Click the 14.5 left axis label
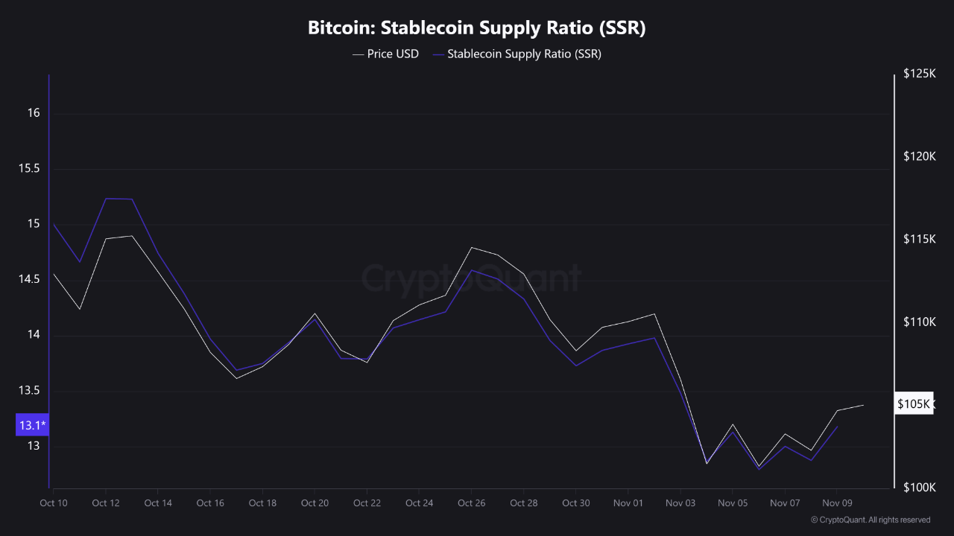 point(30,279)
